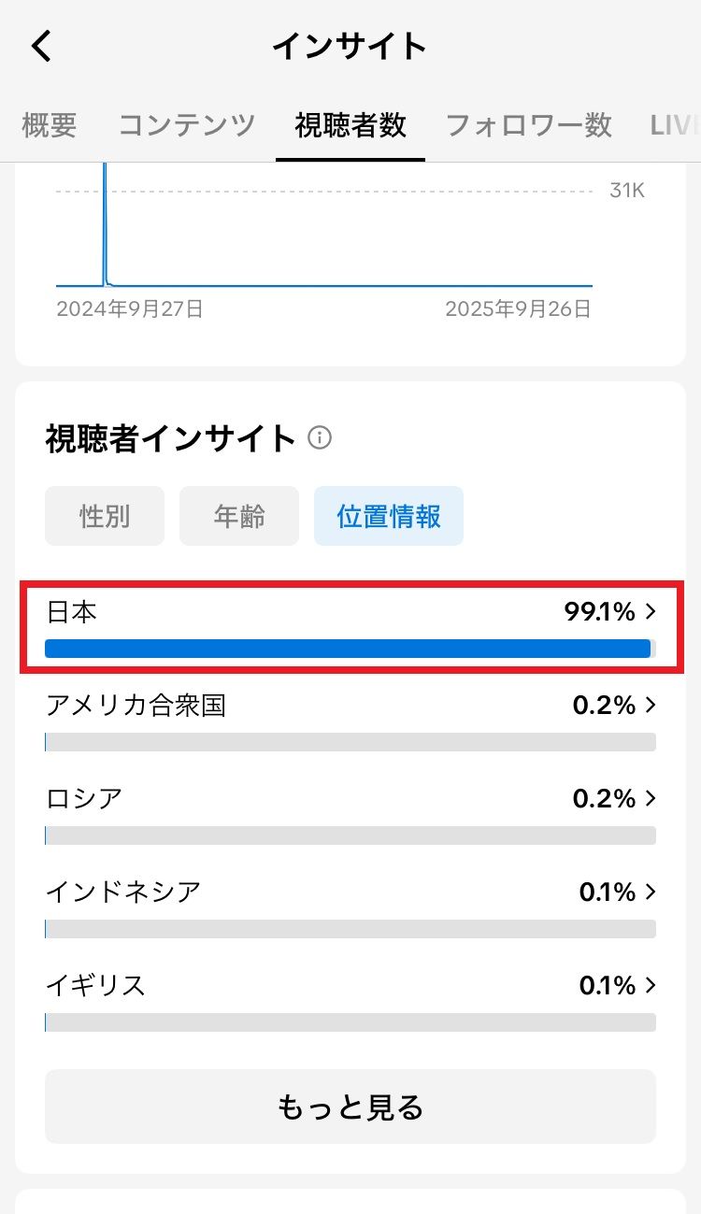Expand アメリカ合衆国 row chevron
This screenshot has width=701, height=1214.
click(651, 706)
